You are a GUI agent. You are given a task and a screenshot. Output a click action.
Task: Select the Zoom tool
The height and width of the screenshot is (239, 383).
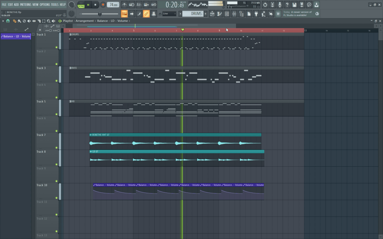tap(49, 21)
